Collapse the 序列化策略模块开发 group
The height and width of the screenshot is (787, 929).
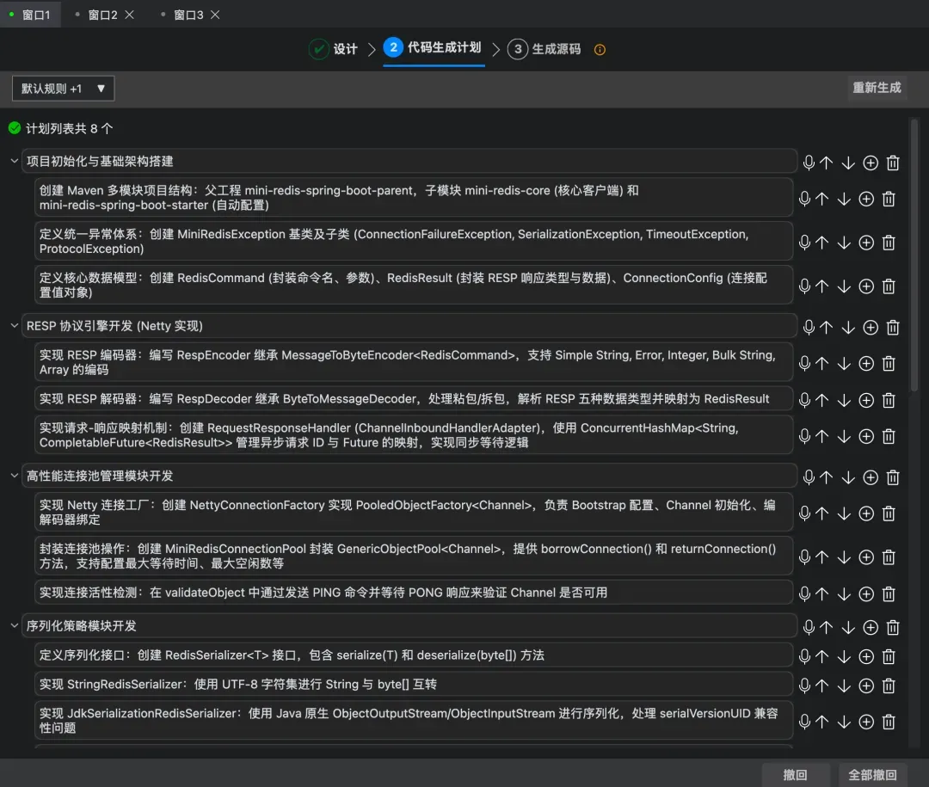click(x=15, y=625)
